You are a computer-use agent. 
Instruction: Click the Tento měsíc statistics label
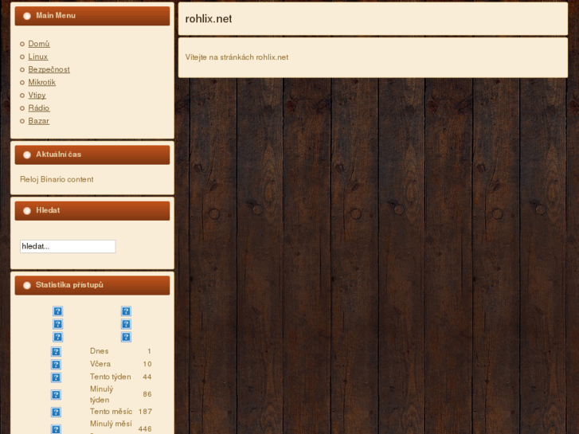tap(111, 412)
